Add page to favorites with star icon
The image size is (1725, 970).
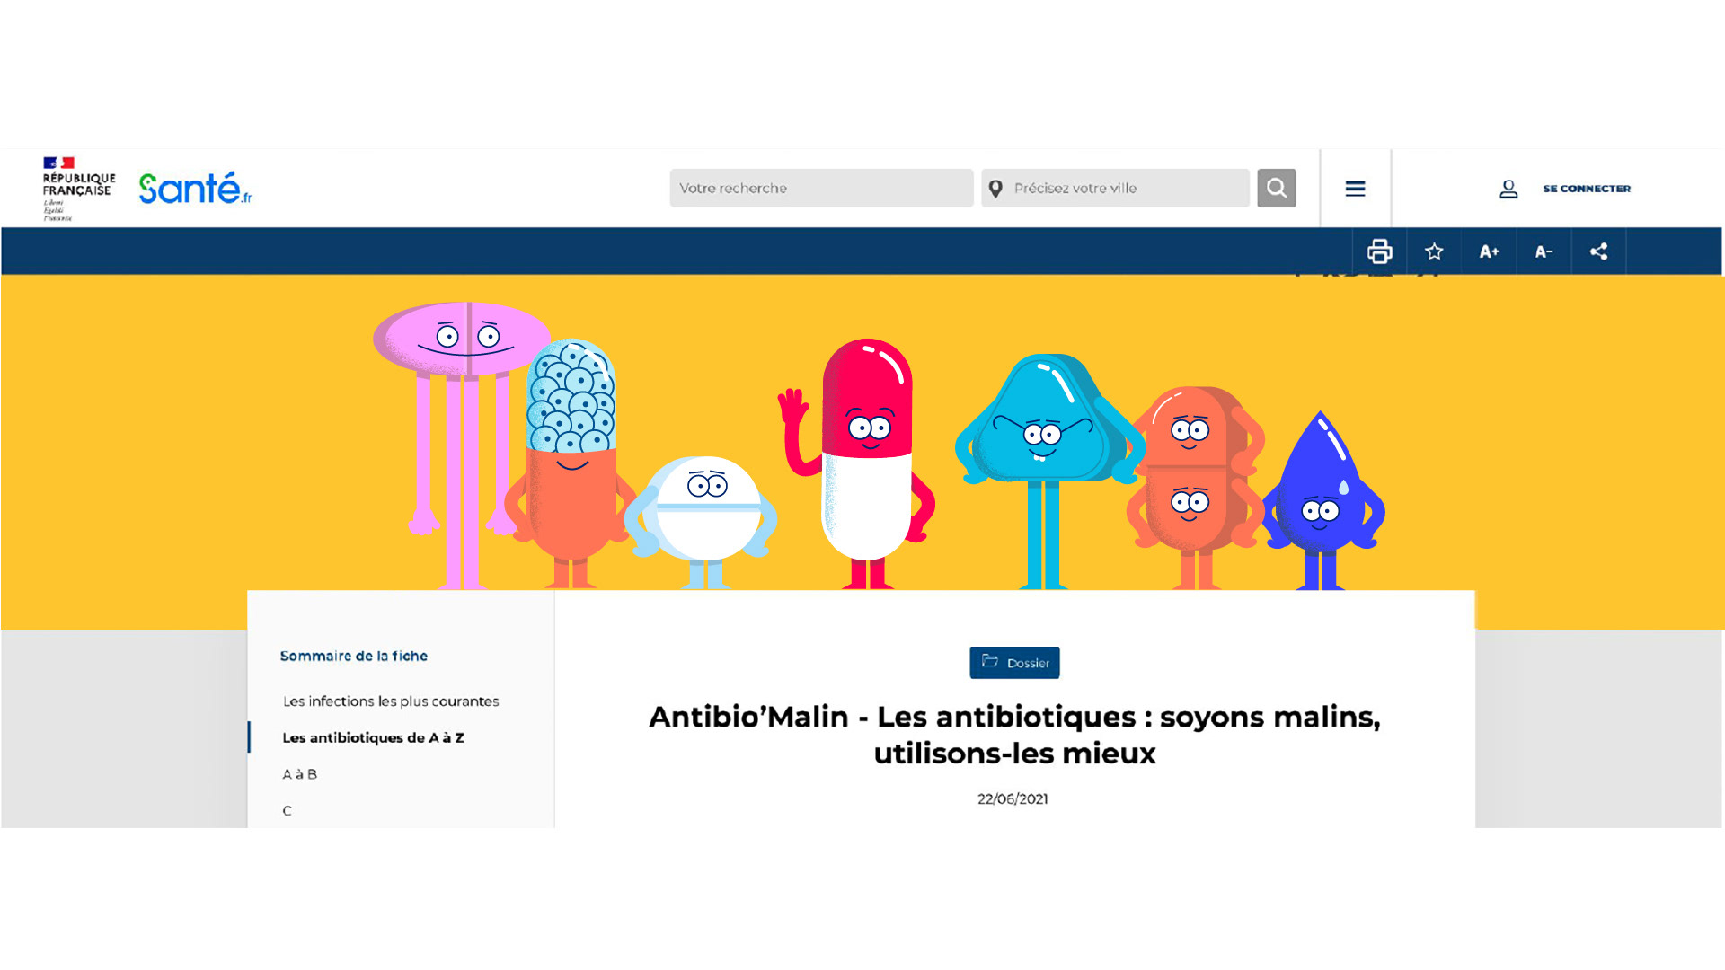[1434, 251]
